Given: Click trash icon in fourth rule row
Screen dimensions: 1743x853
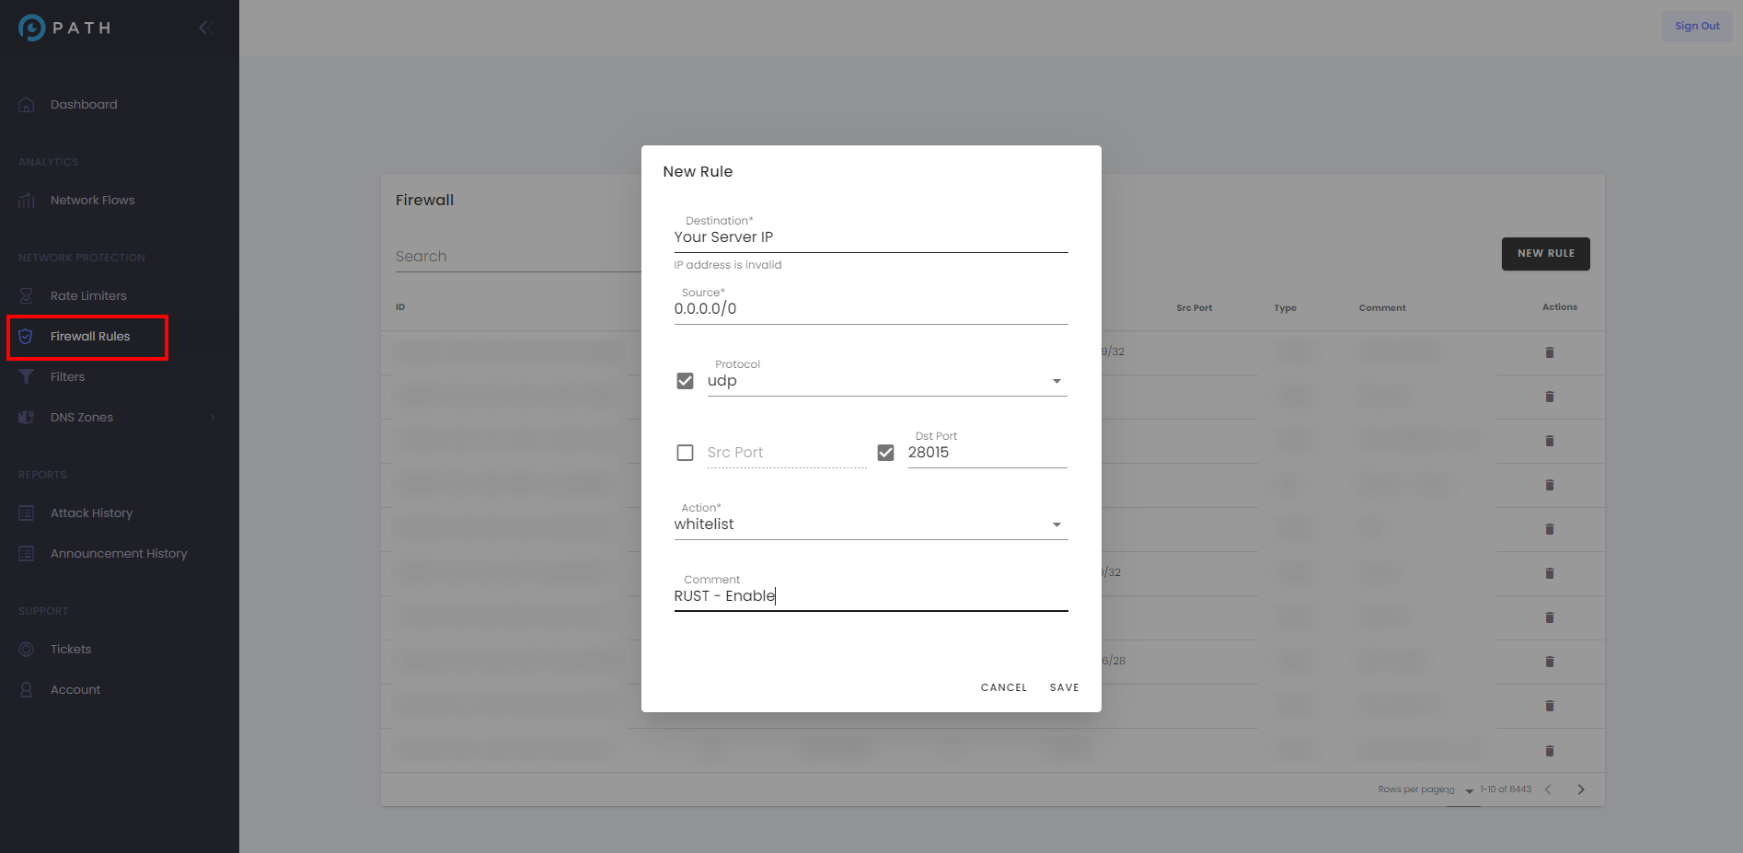Looking at the screenshot, I should [x=1550, y=485].
